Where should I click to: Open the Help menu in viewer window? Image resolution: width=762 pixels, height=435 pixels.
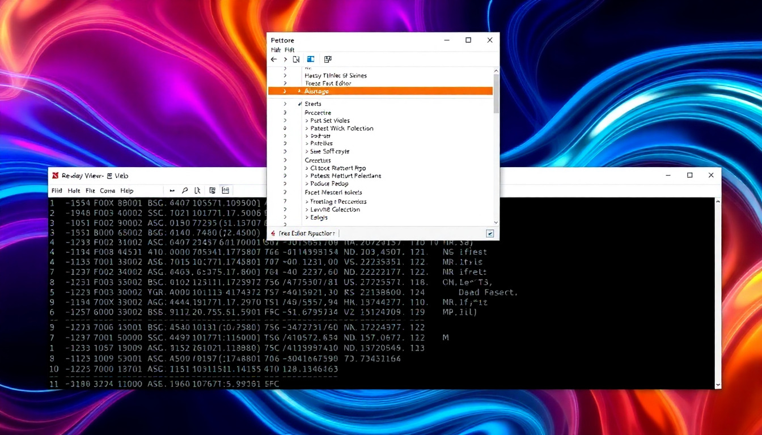pos(127,191)
